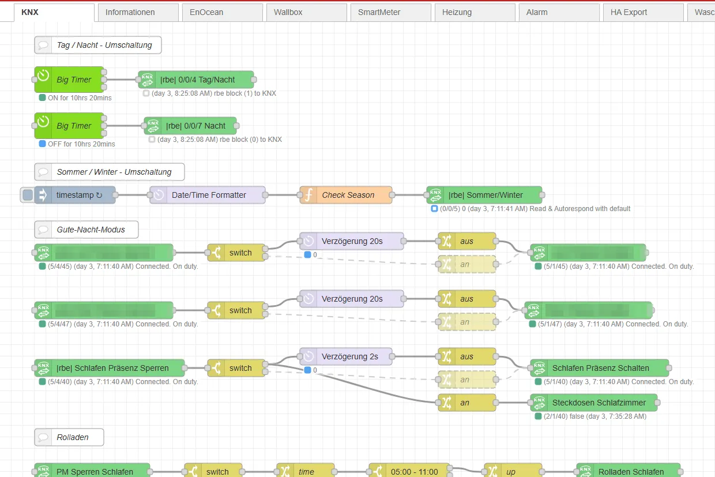Click the comment bubble icon of Gute-Nacht-Modus

pos(43,230)
